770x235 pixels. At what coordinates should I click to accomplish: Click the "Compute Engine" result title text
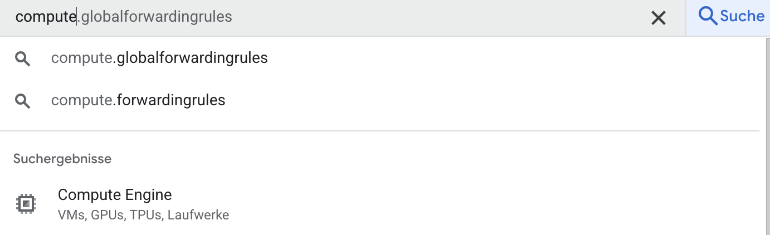[x=115, y=195]
